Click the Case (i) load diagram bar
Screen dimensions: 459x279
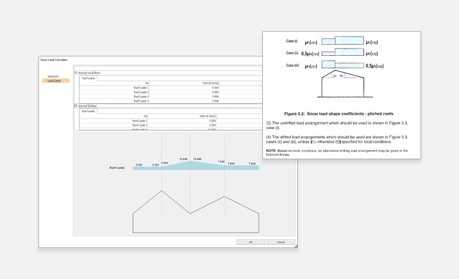coord(343,41)
